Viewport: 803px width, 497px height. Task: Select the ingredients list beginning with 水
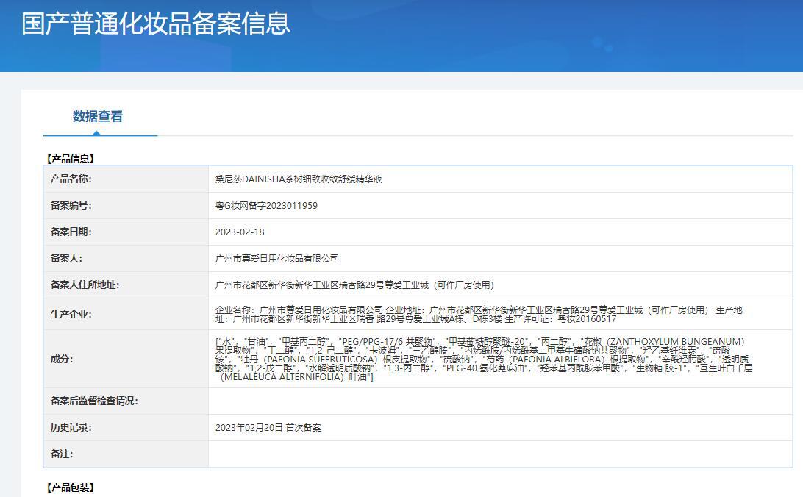(x=484, y=359)
